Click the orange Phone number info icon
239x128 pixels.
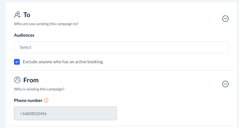pyautogui.click(x=46, y=101)
